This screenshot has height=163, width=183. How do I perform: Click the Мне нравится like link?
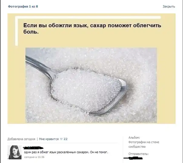[49, 139]
